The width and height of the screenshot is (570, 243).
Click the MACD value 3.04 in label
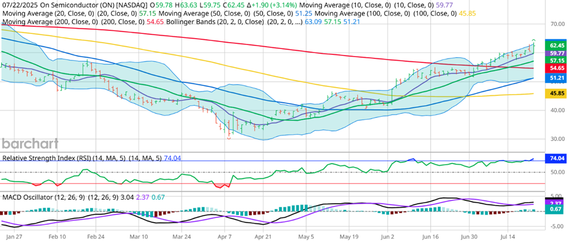[x=128, y=197]
